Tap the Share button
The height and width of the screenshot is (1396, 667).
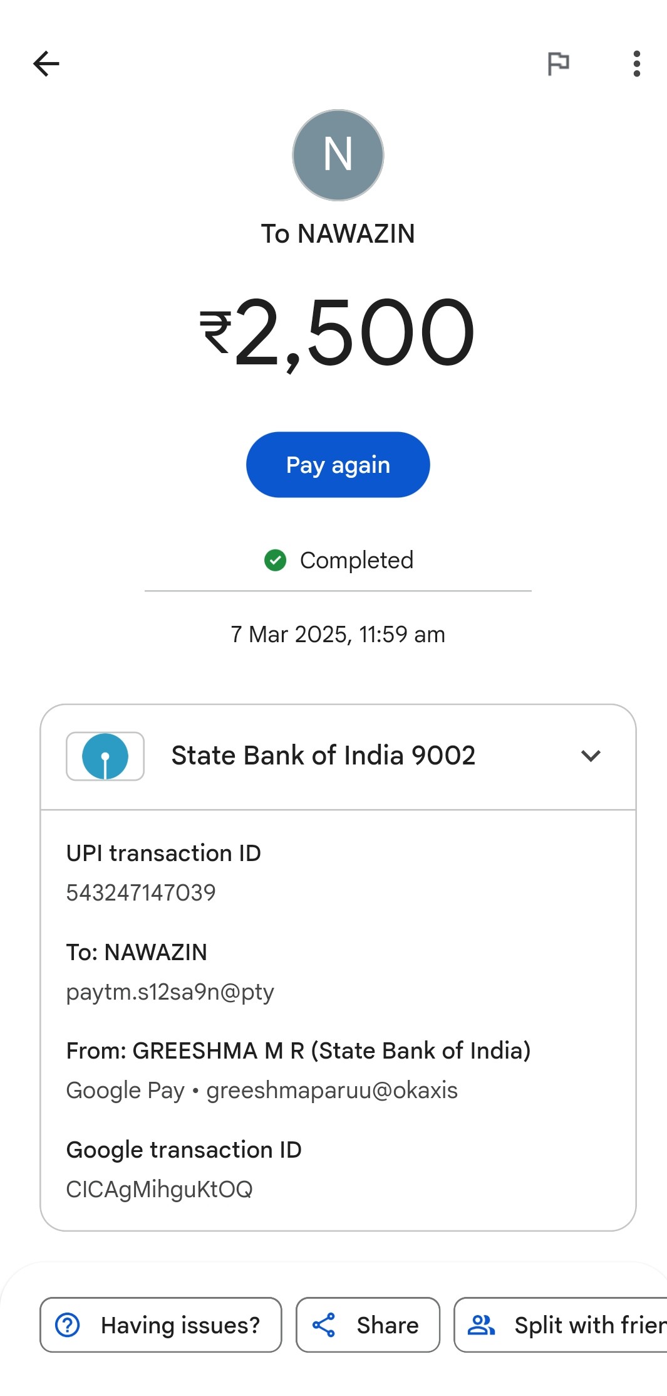pyautogui.click(x=368, y=1325)
